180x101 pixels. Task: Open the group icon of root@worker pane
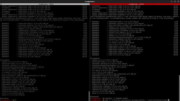point(91,4)
